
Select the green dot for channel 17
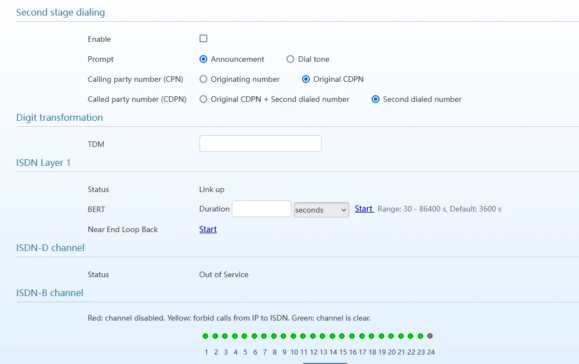362,336
